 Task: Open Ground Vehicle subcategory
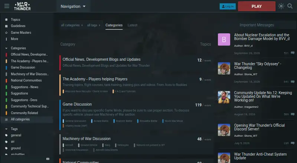click(89, 145)
